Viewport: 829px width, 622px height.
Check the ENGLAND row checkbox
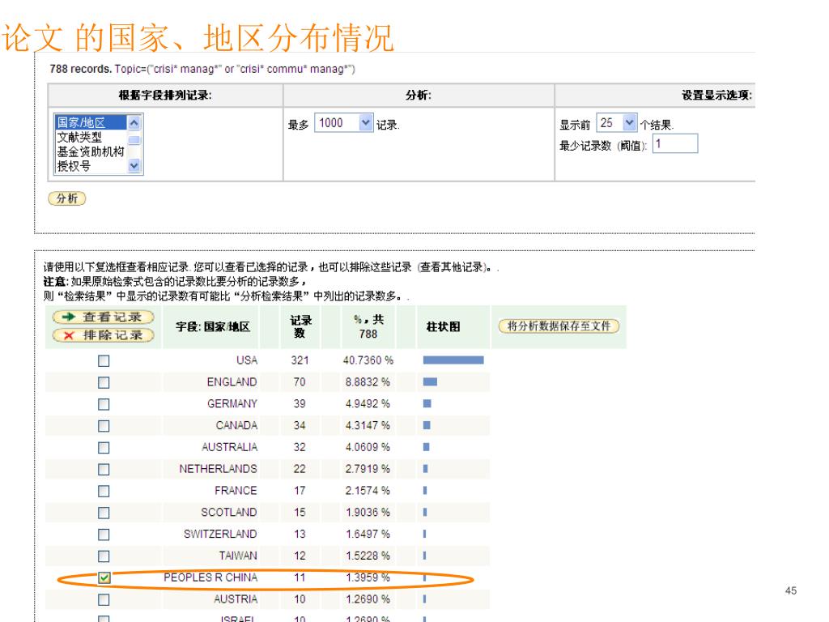coord(104,382)
